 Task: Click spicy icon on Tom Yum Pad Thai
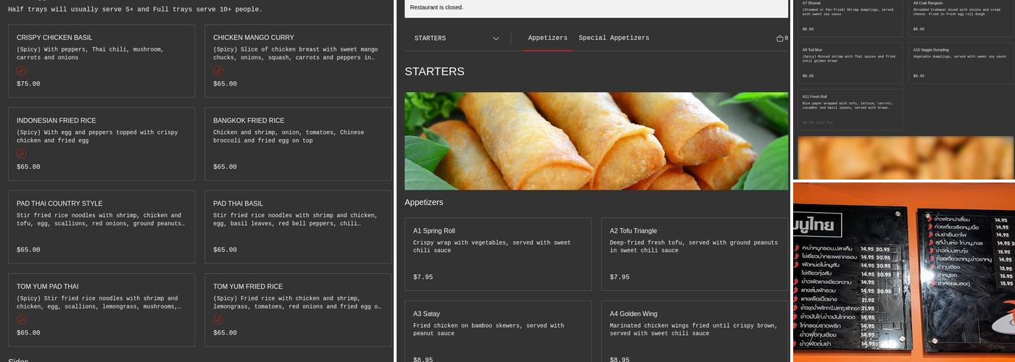22,319
